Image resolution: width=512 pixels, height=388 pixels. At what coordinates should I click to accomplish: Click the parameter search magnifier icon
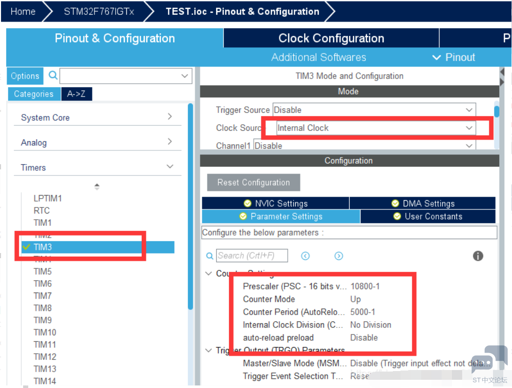click(x=210, y=256)
